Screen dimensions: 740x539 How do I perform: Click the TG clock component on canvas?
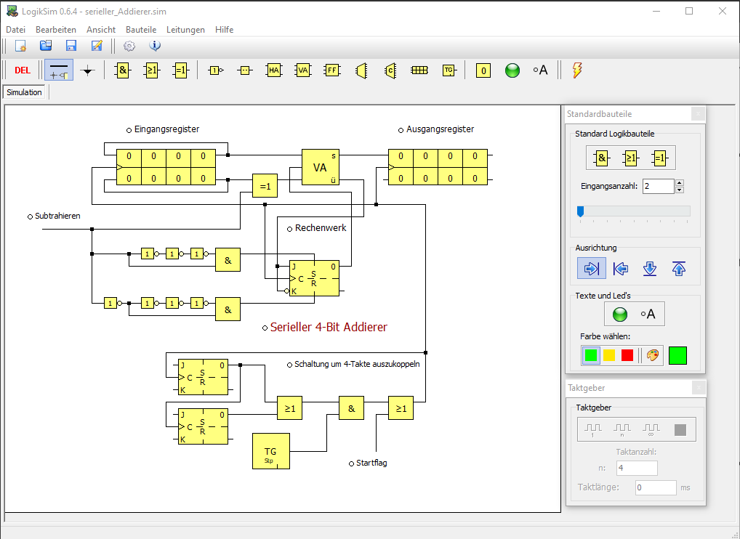click(271, 451)
